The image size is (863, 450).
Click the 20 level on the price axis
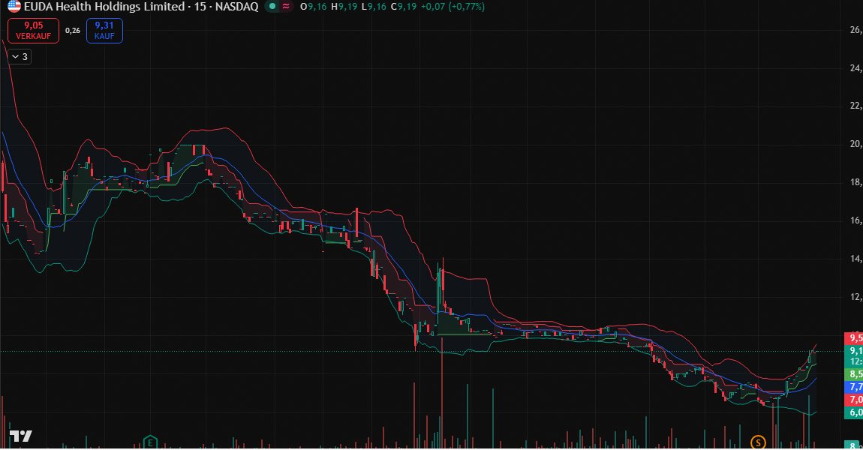855,144
